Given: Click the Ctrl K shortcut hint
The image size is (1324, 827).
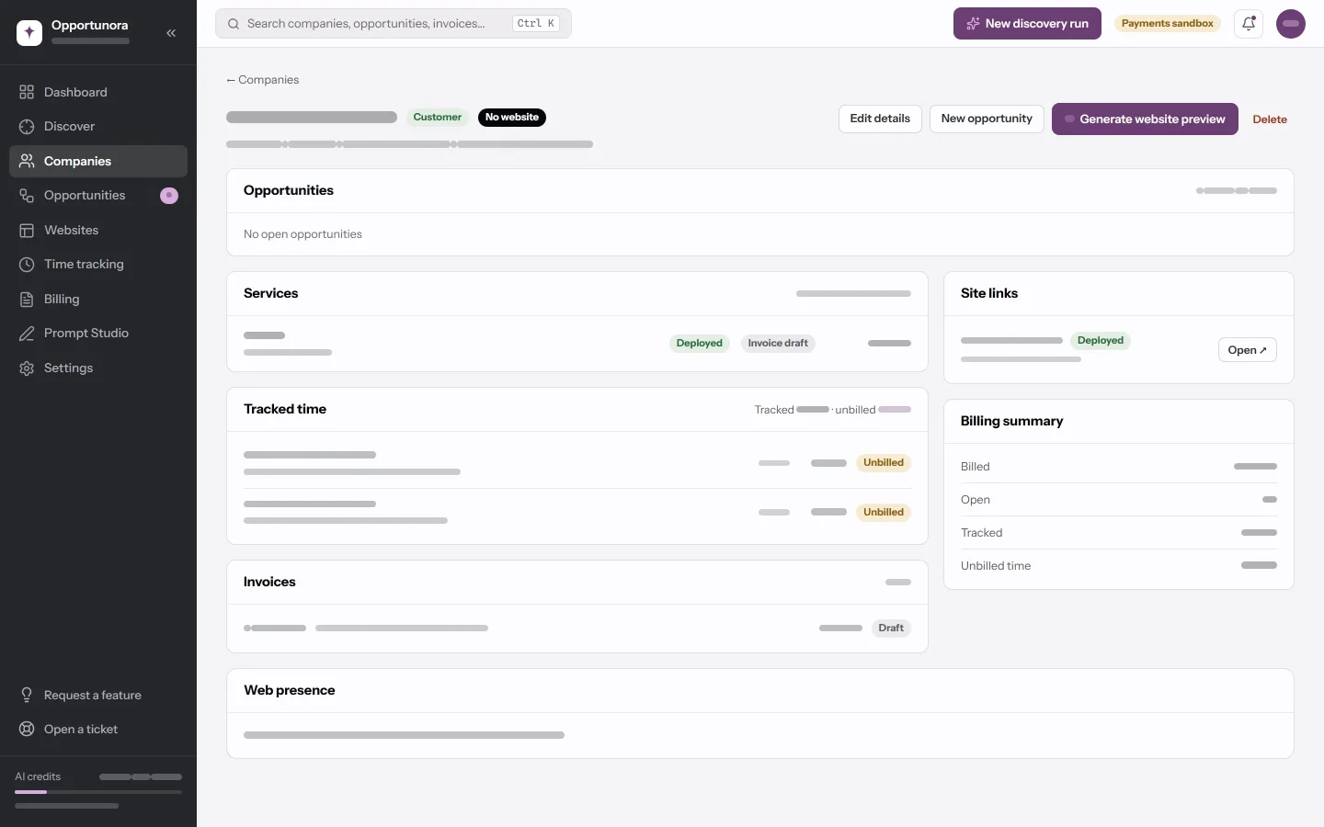Looking at the screenshot, I should tap(536, 24).
